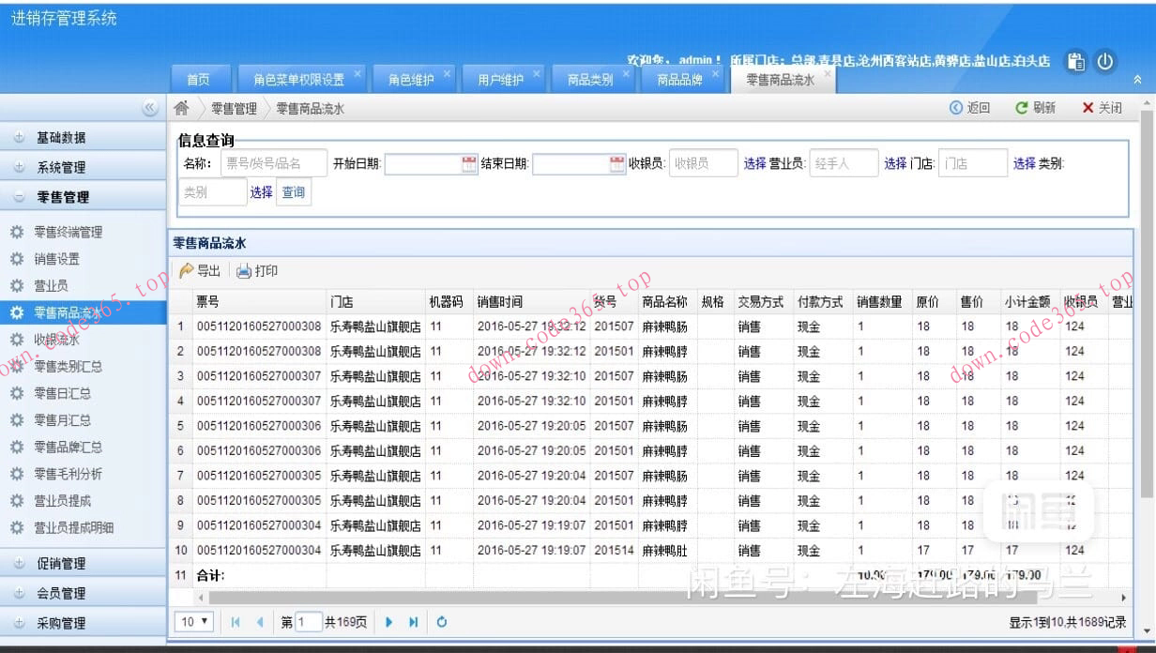Click the next page arrow button
This screenshot has width=1156, height=653.
388,621
